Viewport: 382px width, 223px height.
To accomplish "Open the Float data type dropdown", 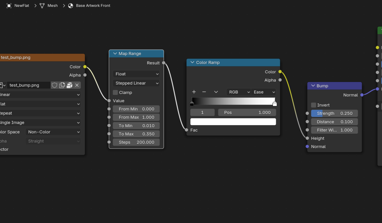I will point(136,74).
